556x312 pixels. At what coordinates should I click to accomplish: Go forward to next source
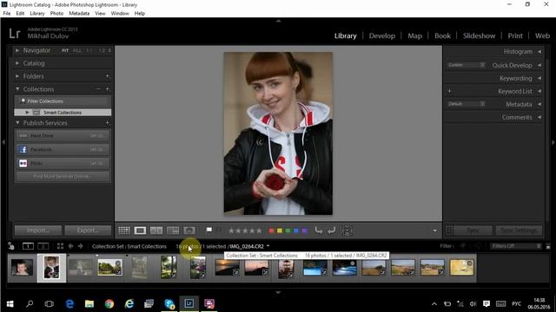(81, 246)
